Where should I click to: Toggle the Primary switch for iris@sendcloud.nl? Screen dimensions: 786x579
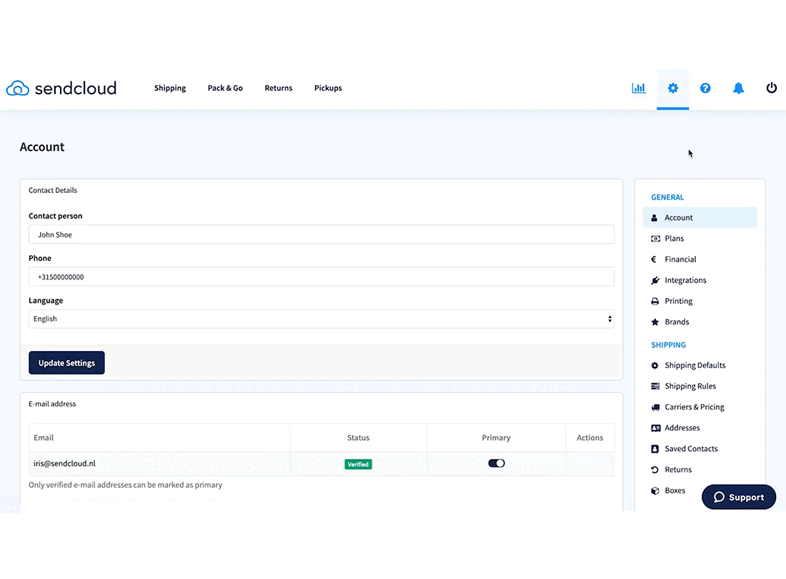[x=496, y=463]
